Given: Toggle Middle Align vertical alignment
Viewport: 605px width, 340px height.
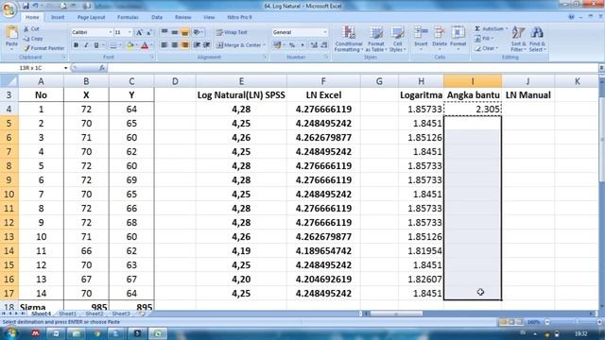Looking at the screenshot, I should point(175,32).
